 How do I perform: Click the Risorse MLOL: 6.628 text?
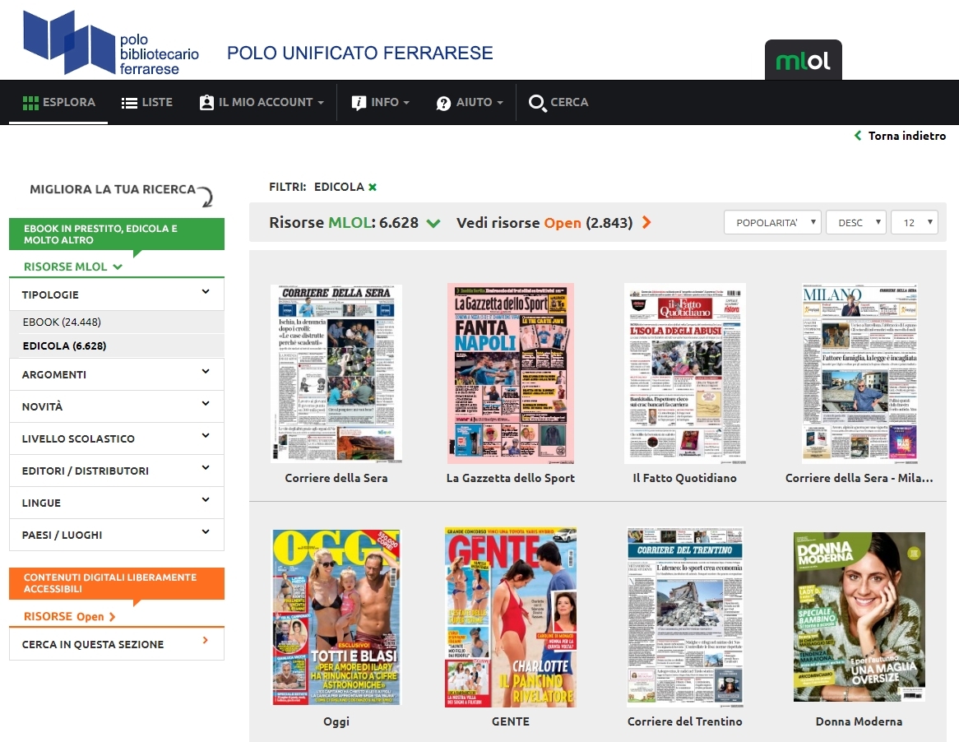(x=344, y=223)
